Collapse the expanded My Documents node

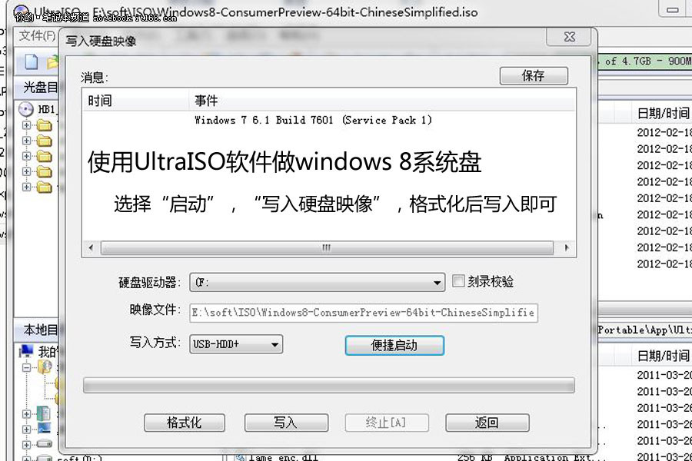tap(26, 367)
